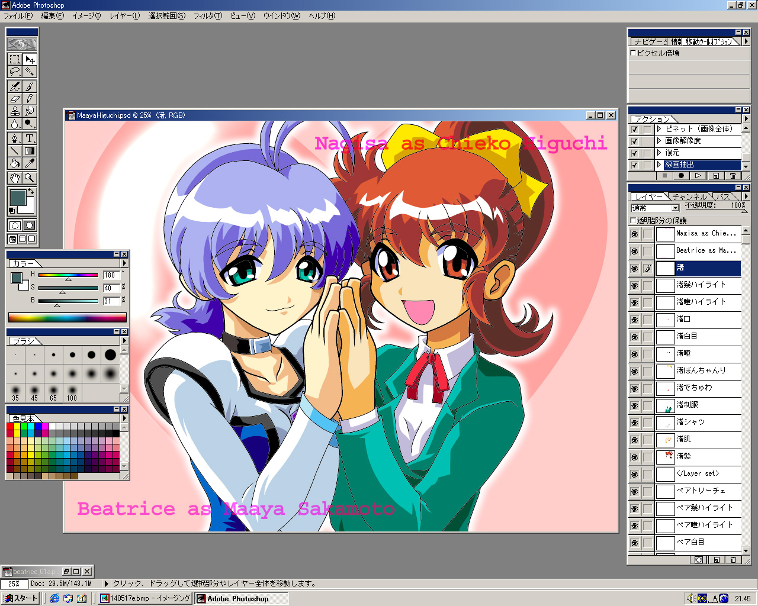Select the Rubber Stamp tool
Screen dimensions: 758x606
click(x=15, y=111)
